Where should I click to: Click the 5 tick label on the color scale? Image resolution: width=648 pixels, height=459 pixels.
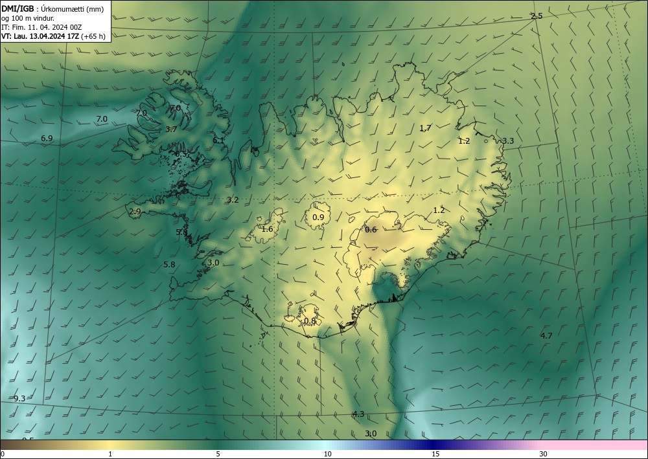pos(218,454)
